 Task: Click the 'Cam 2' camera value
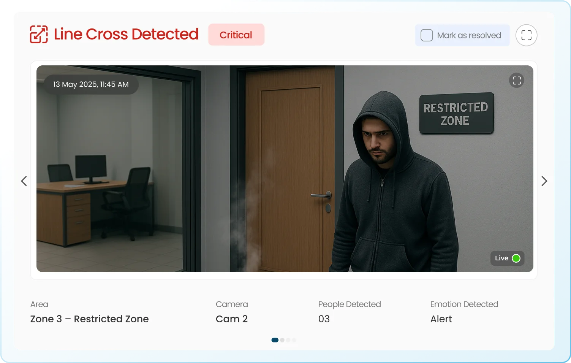231,319
